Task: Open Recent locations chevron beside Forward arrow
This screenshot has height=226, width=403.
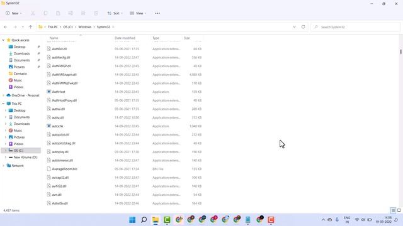Action: 23,27
